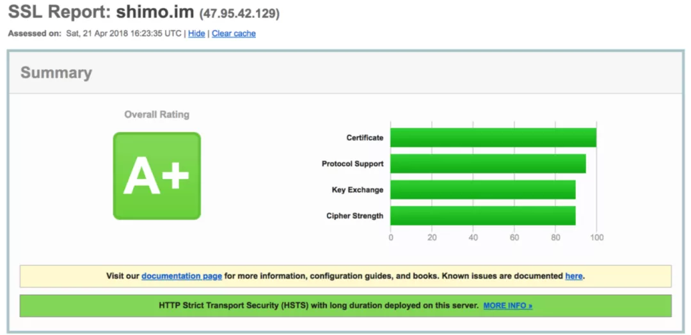Click the Hide link
The height and width of the screenshot is (335, 691).
(x=196, y=33)
